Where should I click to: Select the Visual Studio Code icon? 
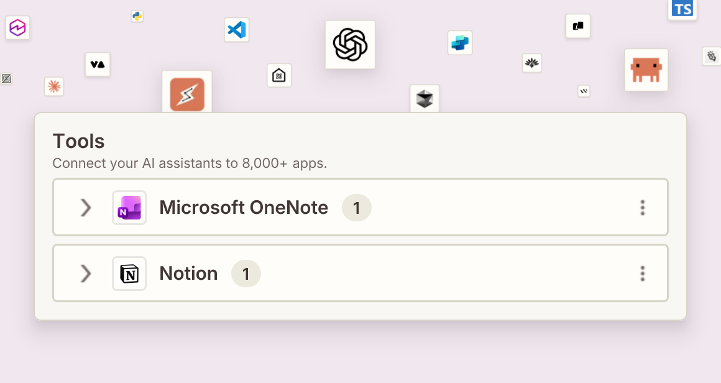click(237, 30)
